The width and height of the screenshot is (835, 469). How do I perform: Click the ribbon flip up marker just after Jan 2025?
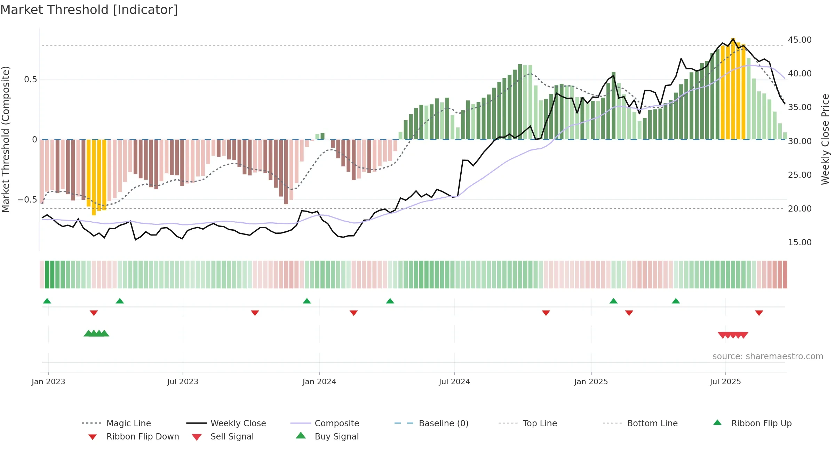(x=613, y=301)
